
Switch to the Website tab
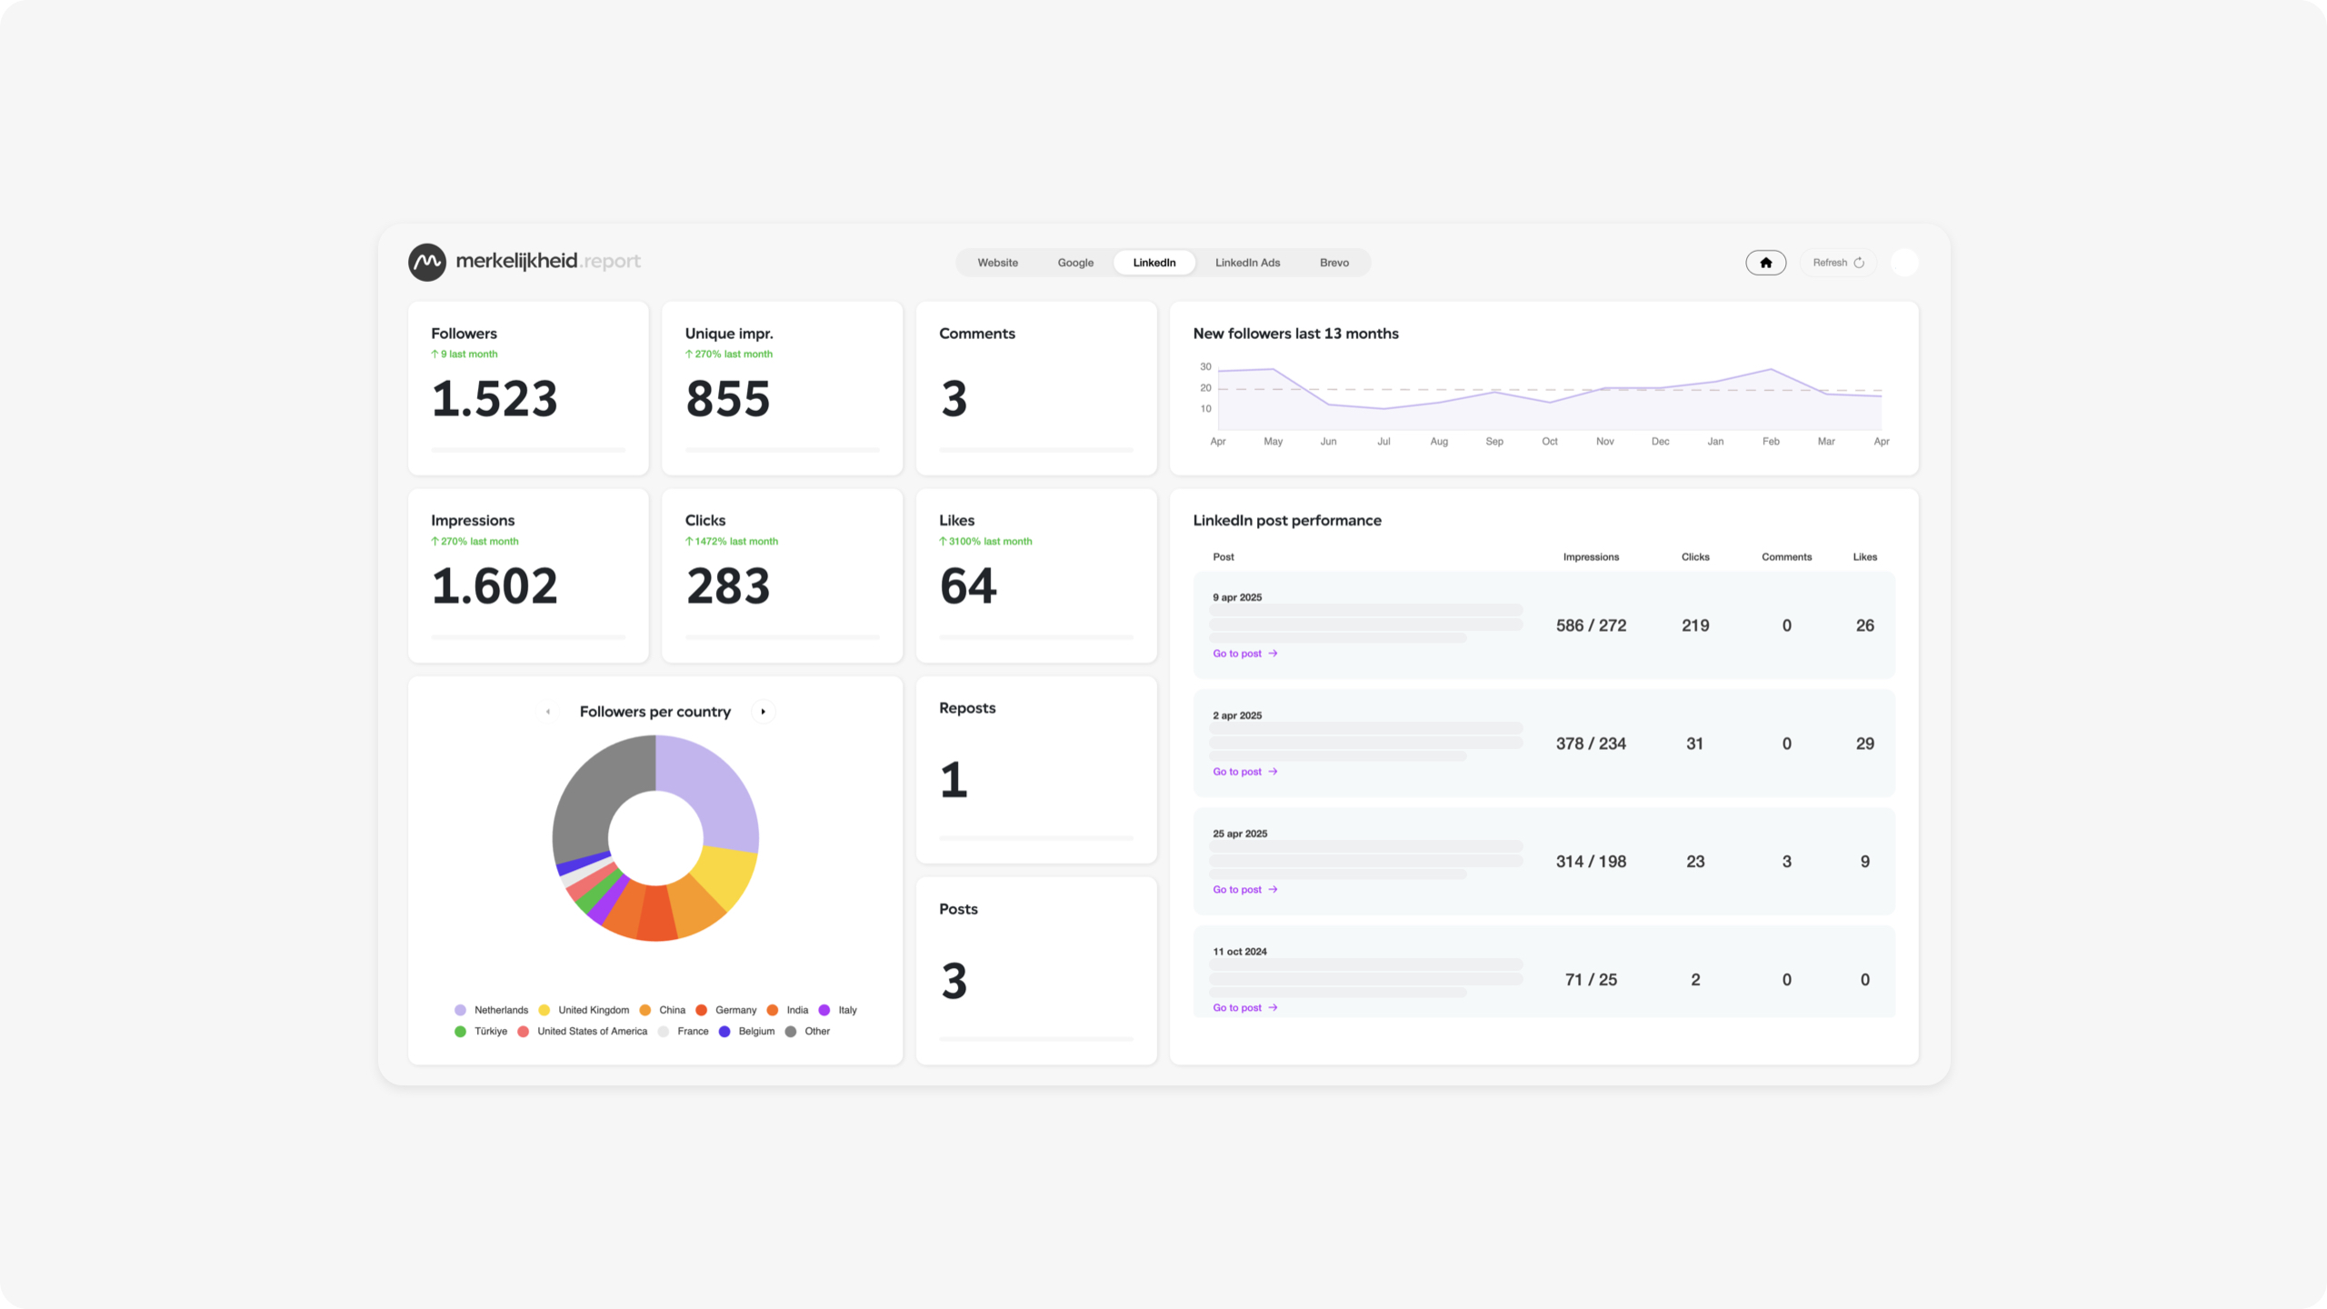coord(997,263)
